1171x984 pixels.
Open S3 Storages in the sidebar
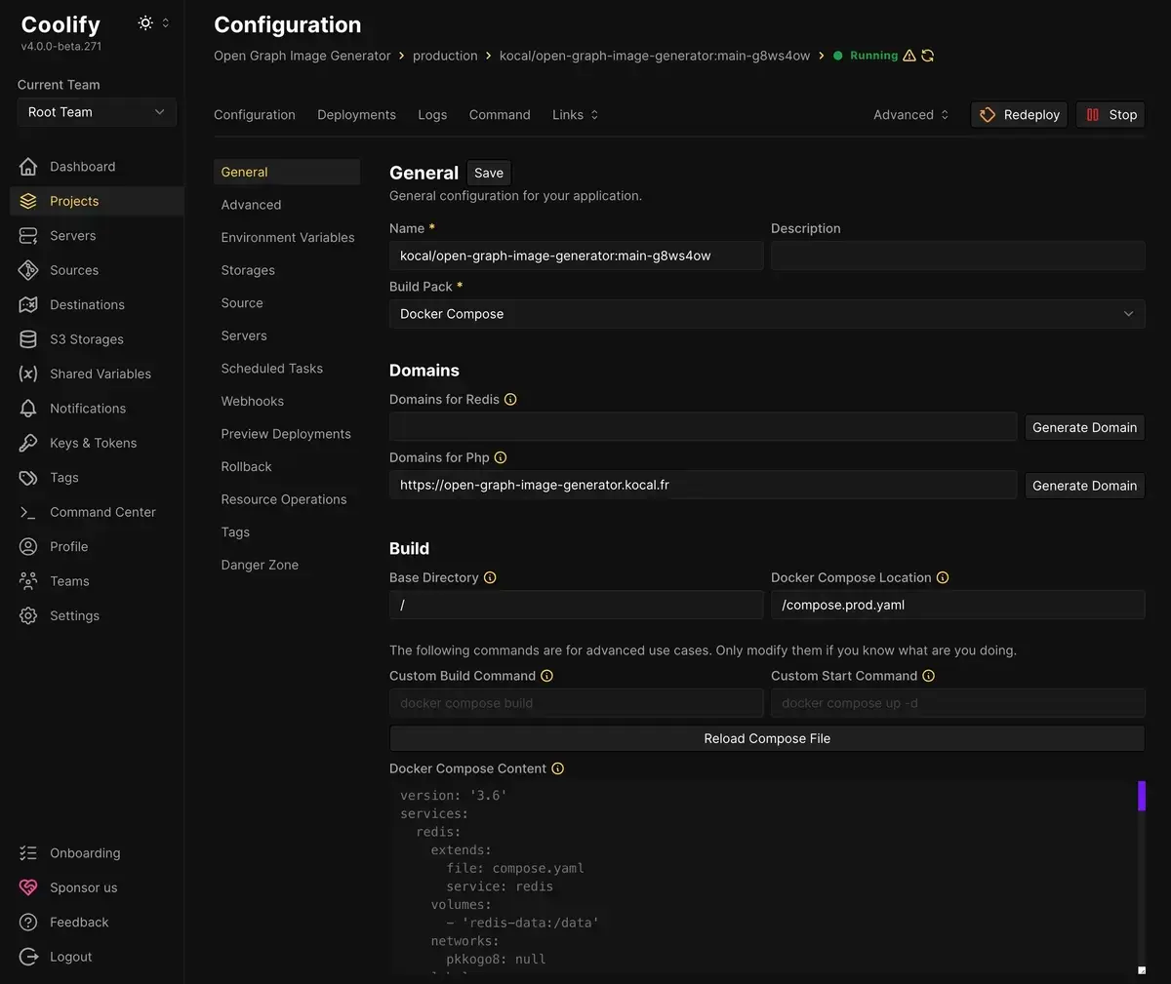[86, 339]
